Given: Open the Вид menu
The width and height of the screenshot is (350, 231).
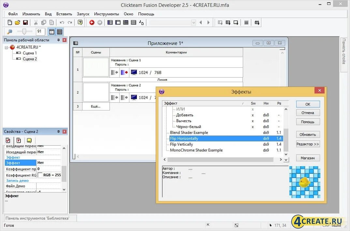Looking at the screenshot, I should click(x=48, y=14).
